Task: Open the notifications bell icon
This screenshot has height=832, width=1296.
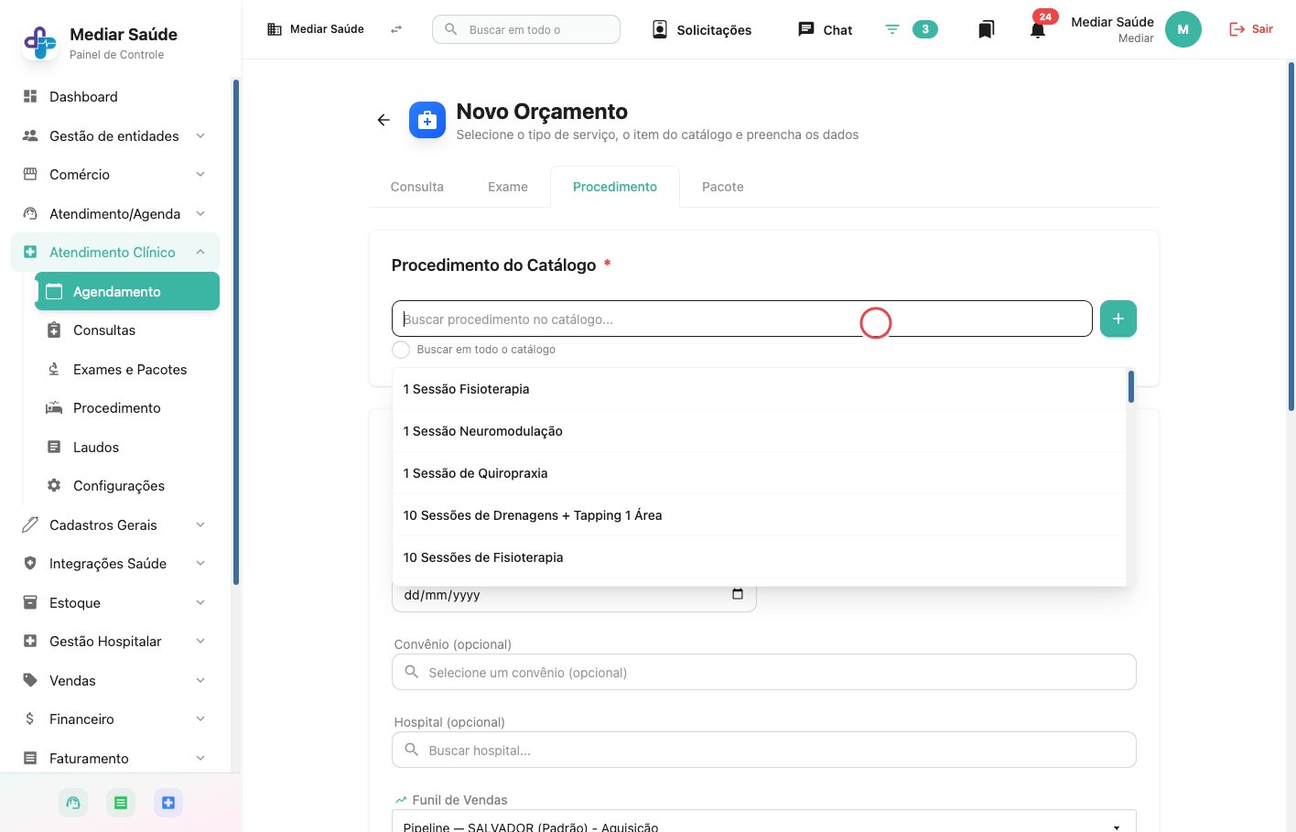Action: tap(1037, 29)
